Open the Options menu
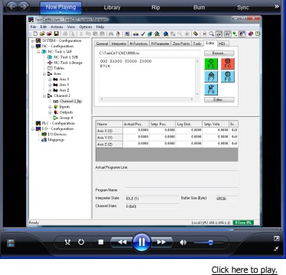This screenshot has height=275, width=286. click(x=86, y=27)
